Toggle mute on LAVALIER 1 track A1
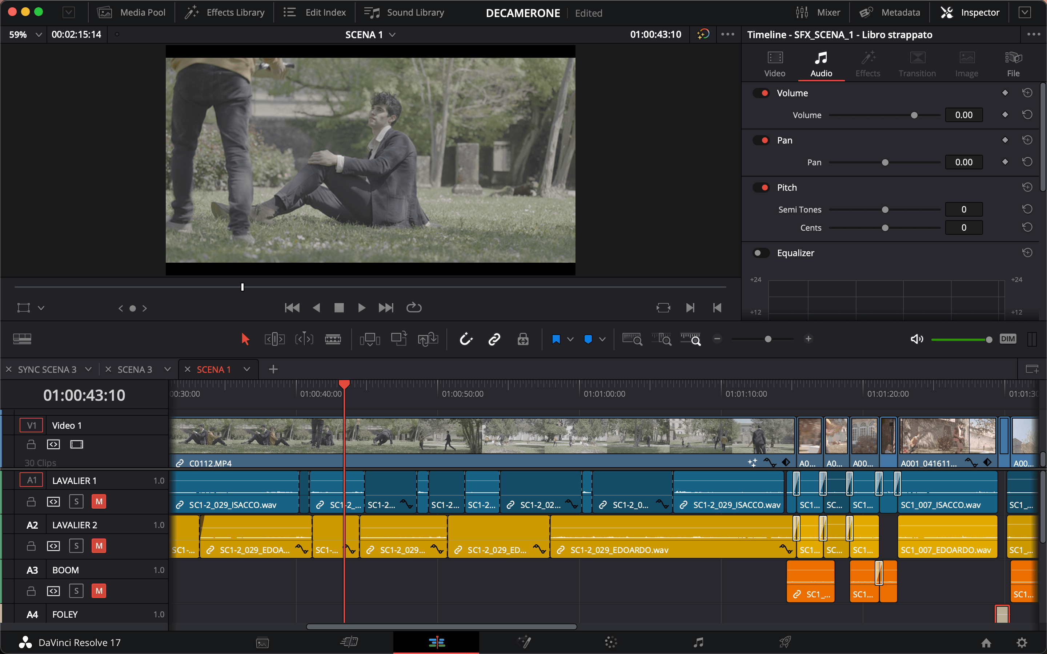The width and height of the screenshot is (1047, 654). (99, 501)
